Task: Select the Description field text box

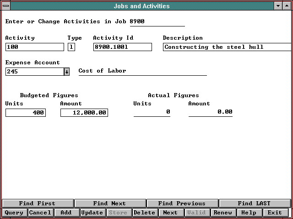Action: pos(227,47)
